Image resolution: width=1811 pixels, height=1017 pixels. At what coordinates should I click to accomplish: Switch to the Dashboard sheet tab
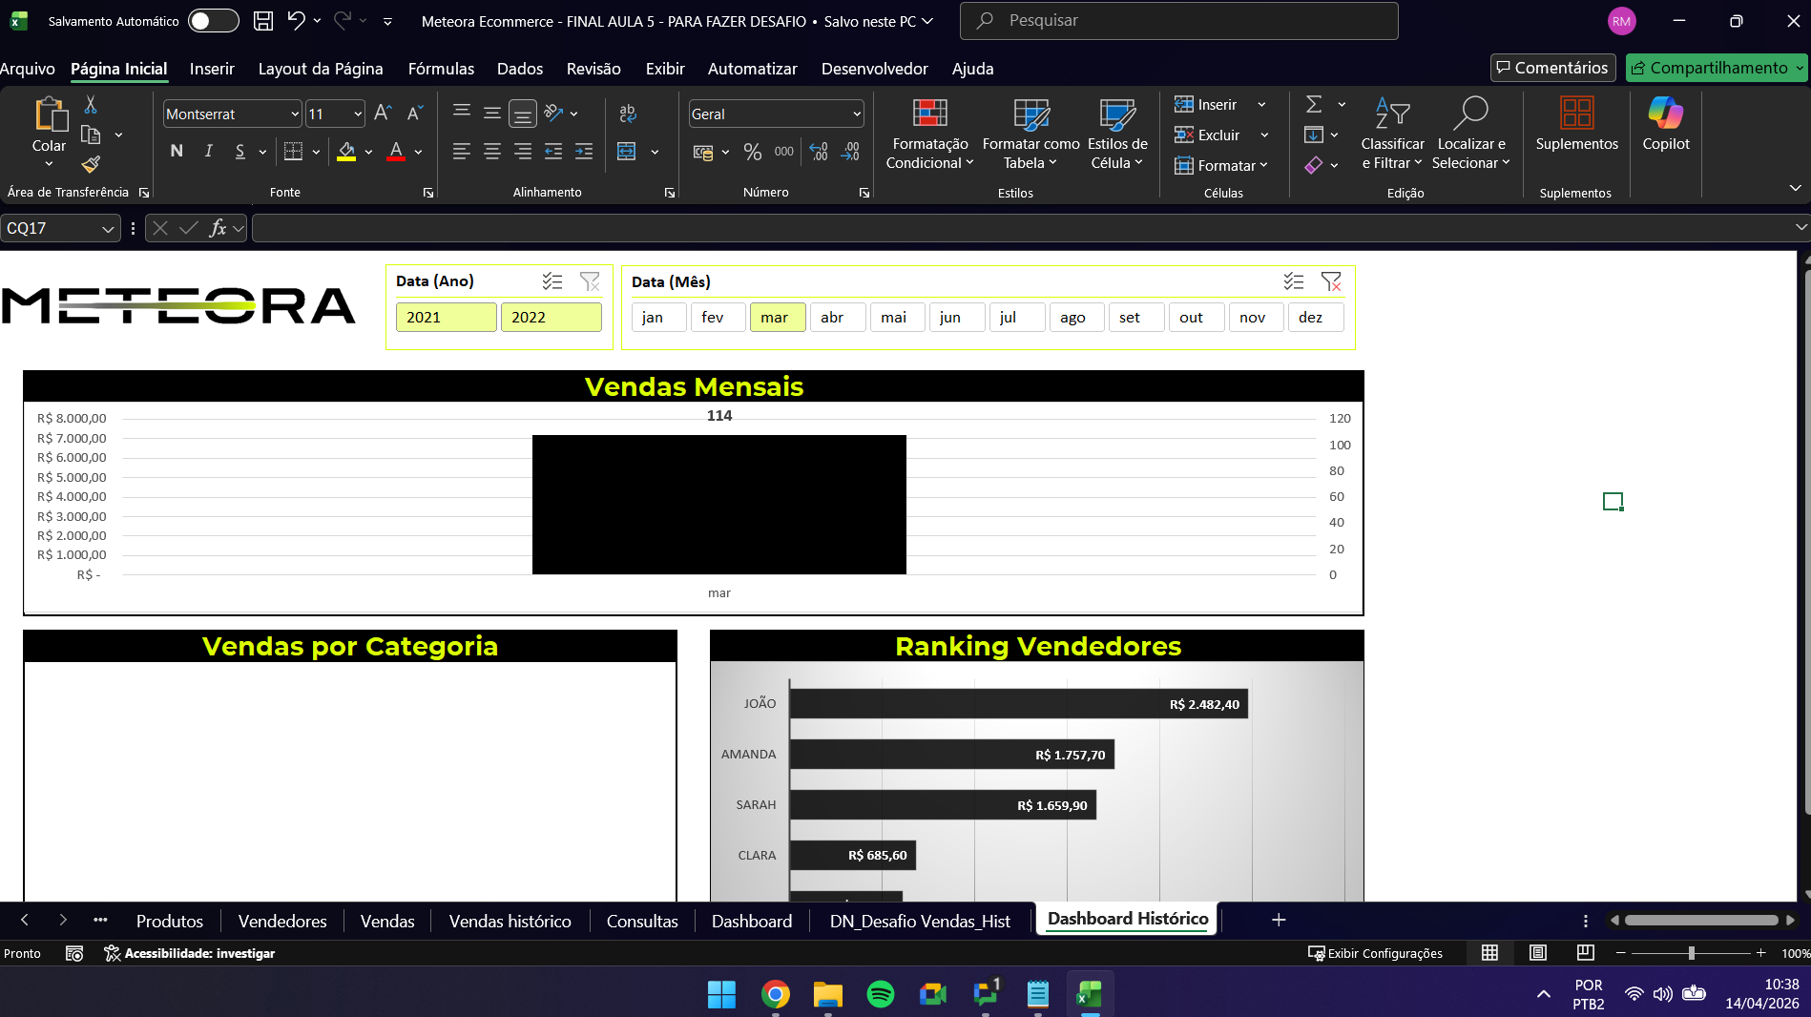[752, 922]
